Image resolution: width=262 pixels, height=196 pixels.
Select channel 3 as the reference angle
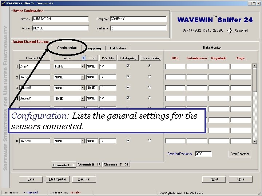150,87
